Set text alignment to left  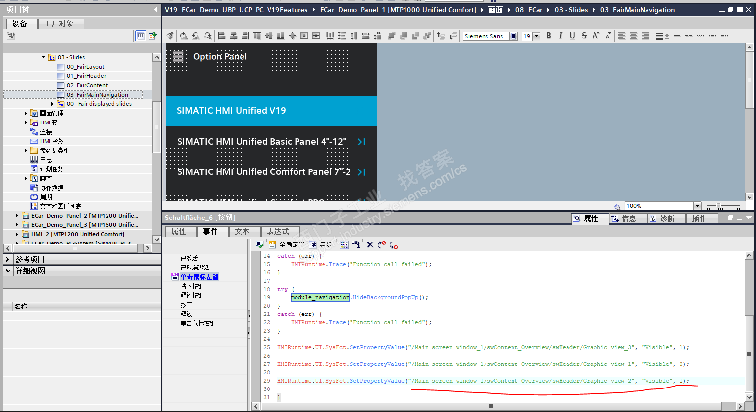(x=622, y=36)
